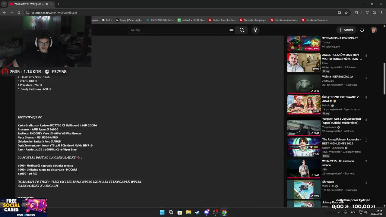Open the STREAMEK NA KOKSCRAFT live thumbnail
Image resolution: width=386 pixels, height=217 pixels.
coord(303,43)
